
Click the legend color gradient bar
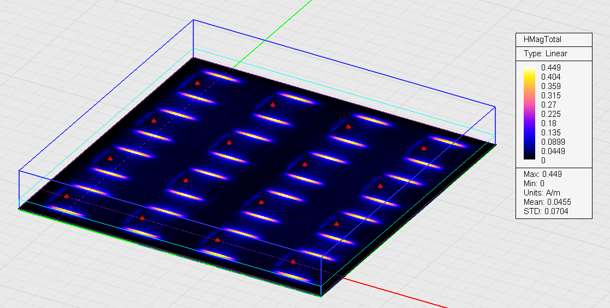[x=529, y=113]
